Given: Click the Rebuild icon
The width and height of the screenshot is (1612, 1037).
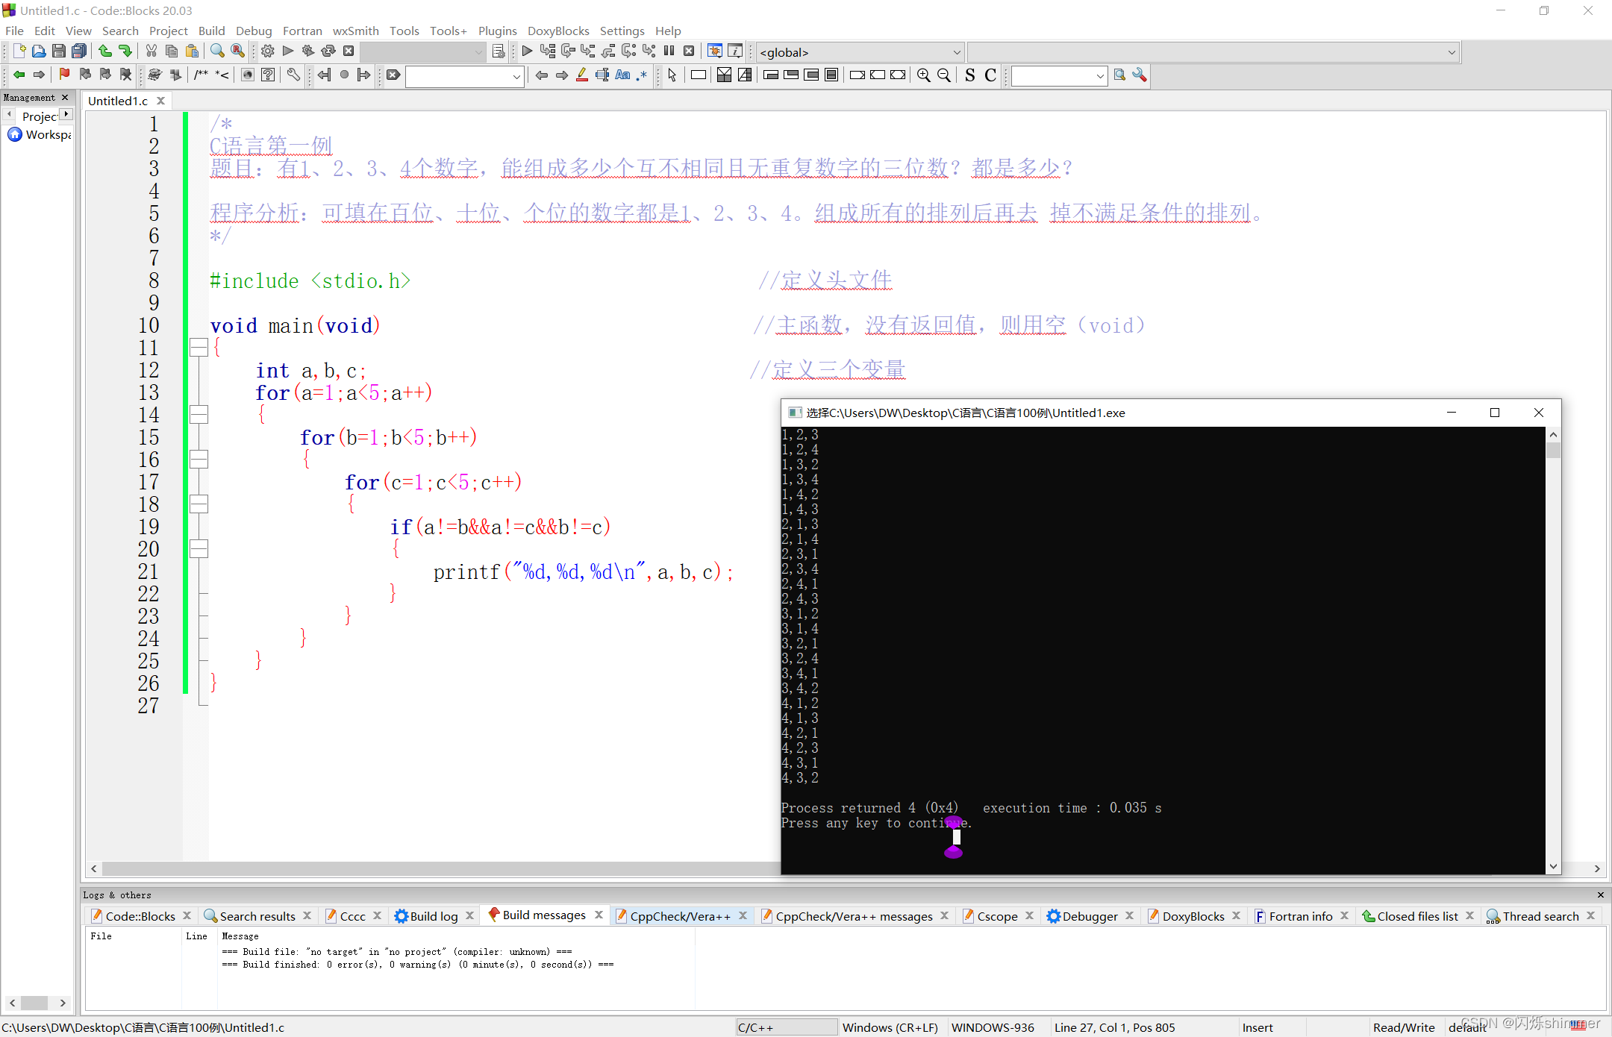Looking at the screenshot, I should tap(328, 51).
